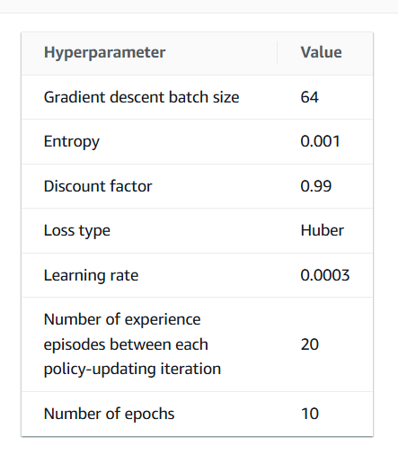Click the Learning rate value 0.0003
Image resolution: width=398 pixels, height=464 pixels.
coord(325,275)
